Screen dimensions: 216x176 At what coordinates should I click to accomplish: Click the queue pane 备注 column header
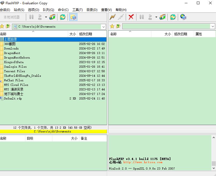[x=93, y=138]
